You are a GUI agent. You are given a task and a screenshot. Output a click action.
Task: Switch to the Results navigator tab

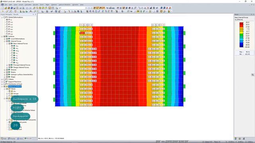pyautogui.click(x=28, y=139)
